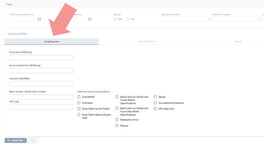Open calendar picker for initial received date (from)

click(39, 19)
